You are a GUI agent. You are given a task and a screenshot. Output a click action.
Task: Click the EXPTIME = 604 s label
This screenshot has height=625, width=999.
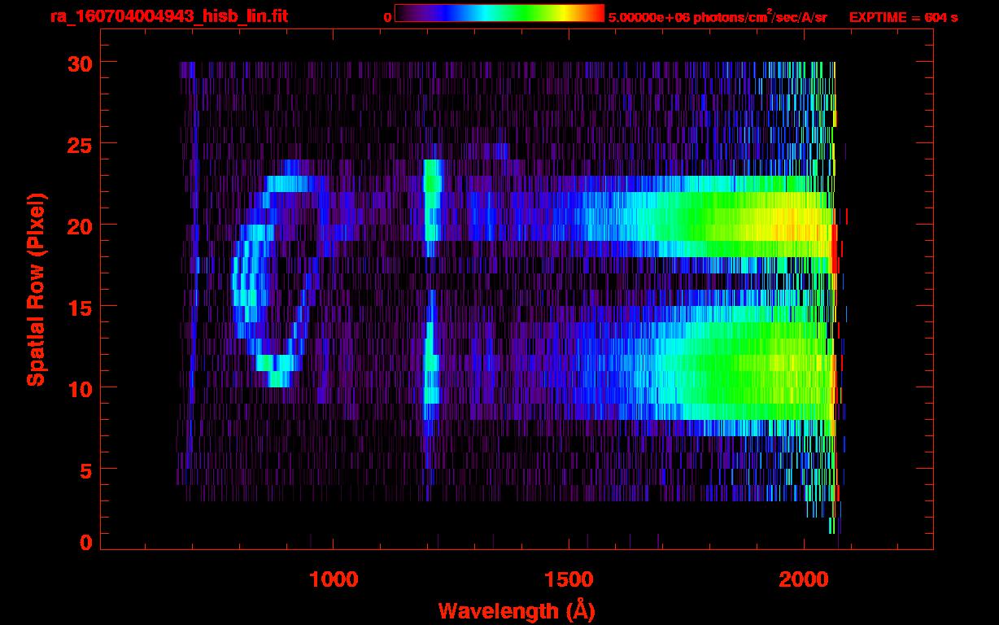tap(903, 17)
